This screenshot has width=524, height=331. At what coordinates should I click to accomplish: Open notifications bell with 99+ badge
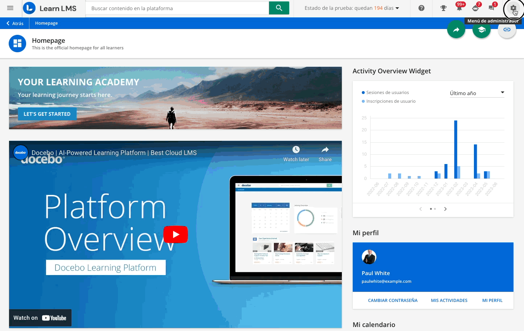(460, 7)
